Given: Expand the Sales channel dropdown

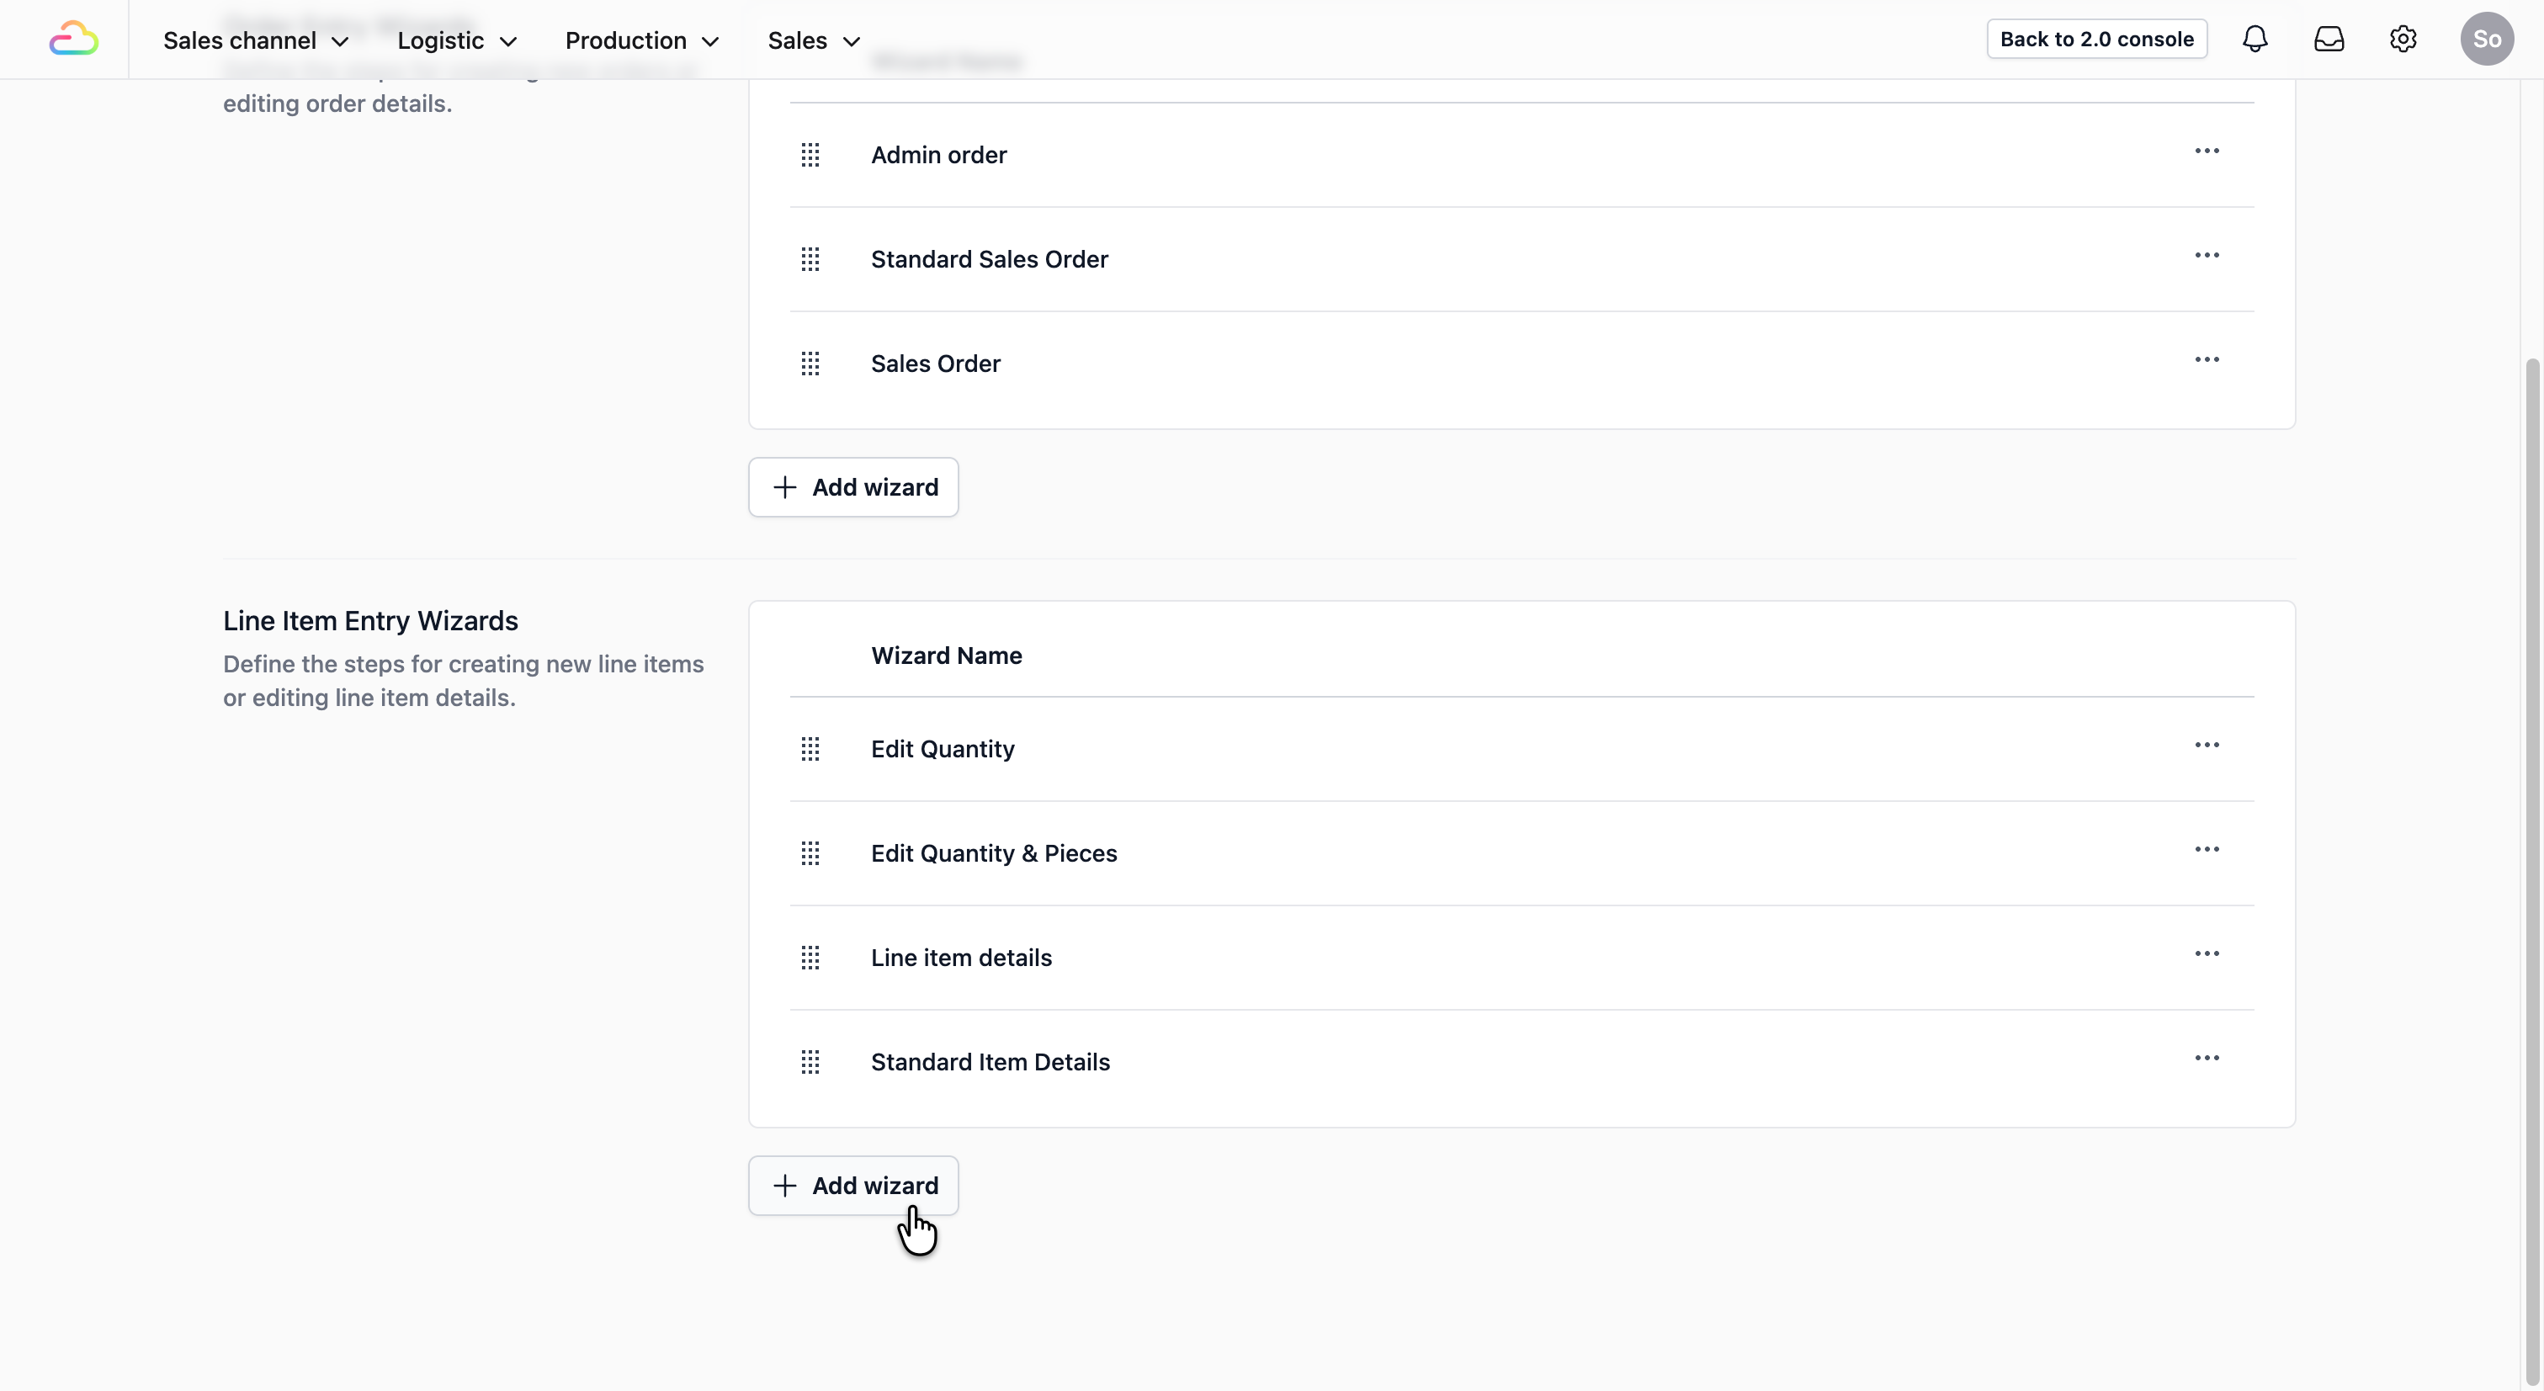Looking at the screenshot, I should point(256,40).
